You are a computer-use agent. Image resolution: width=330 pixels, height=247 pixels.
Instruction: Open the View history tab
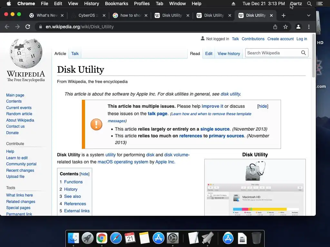point(229,54)
